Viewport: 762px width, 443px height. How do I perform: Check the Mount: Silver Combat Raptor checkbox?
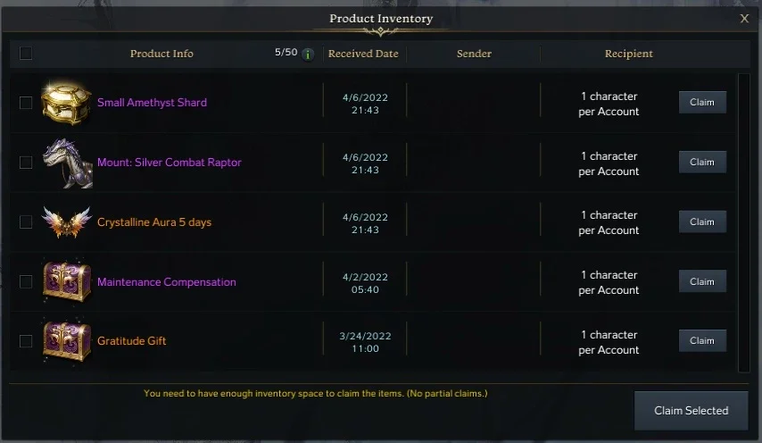click(26, 163)
